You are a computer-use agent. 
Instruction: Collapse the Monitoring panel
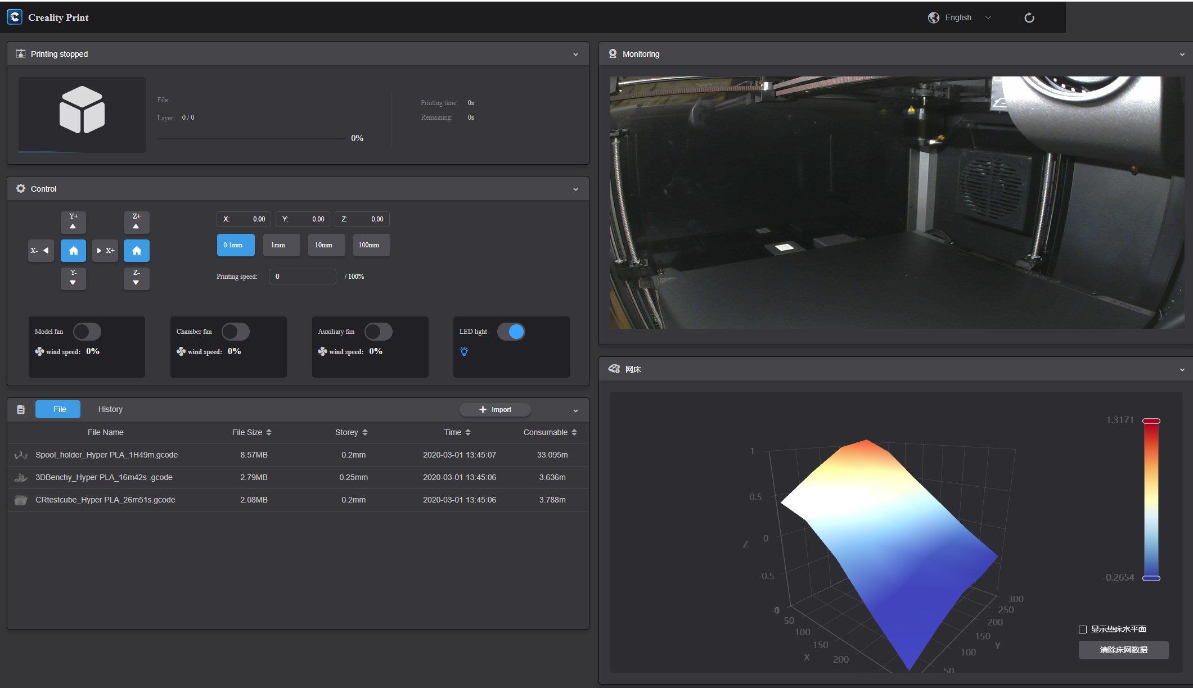click(x=1182, y=55)
